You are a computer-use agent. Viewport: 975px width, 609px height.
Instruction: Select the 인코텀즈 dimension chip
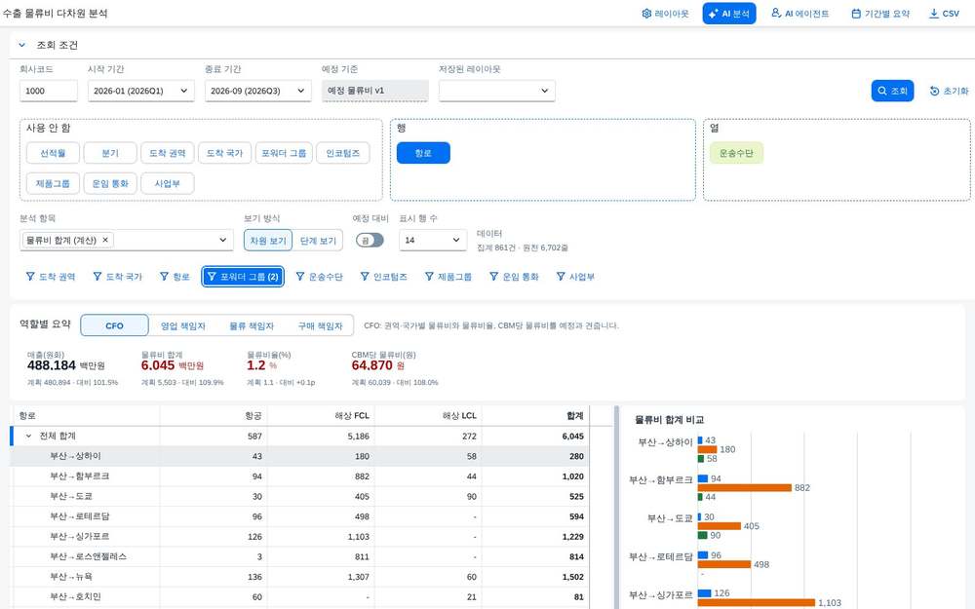click(342, 153)
